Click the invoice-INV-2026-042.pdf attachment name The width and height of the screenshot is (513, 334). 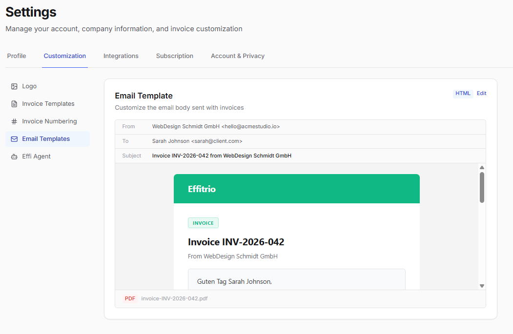point(174,299)
